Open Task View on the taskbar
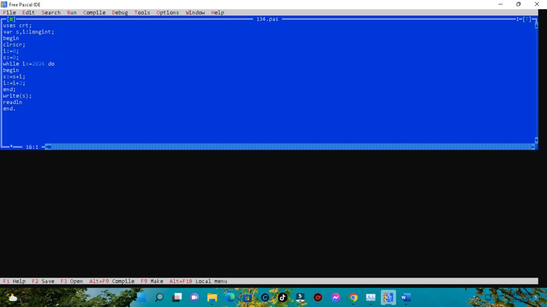The image size is (547, 307). [177, 297]
